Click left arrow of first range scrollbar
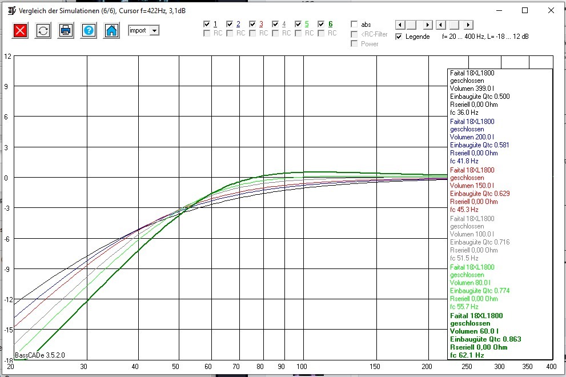 tap(400, 25)
